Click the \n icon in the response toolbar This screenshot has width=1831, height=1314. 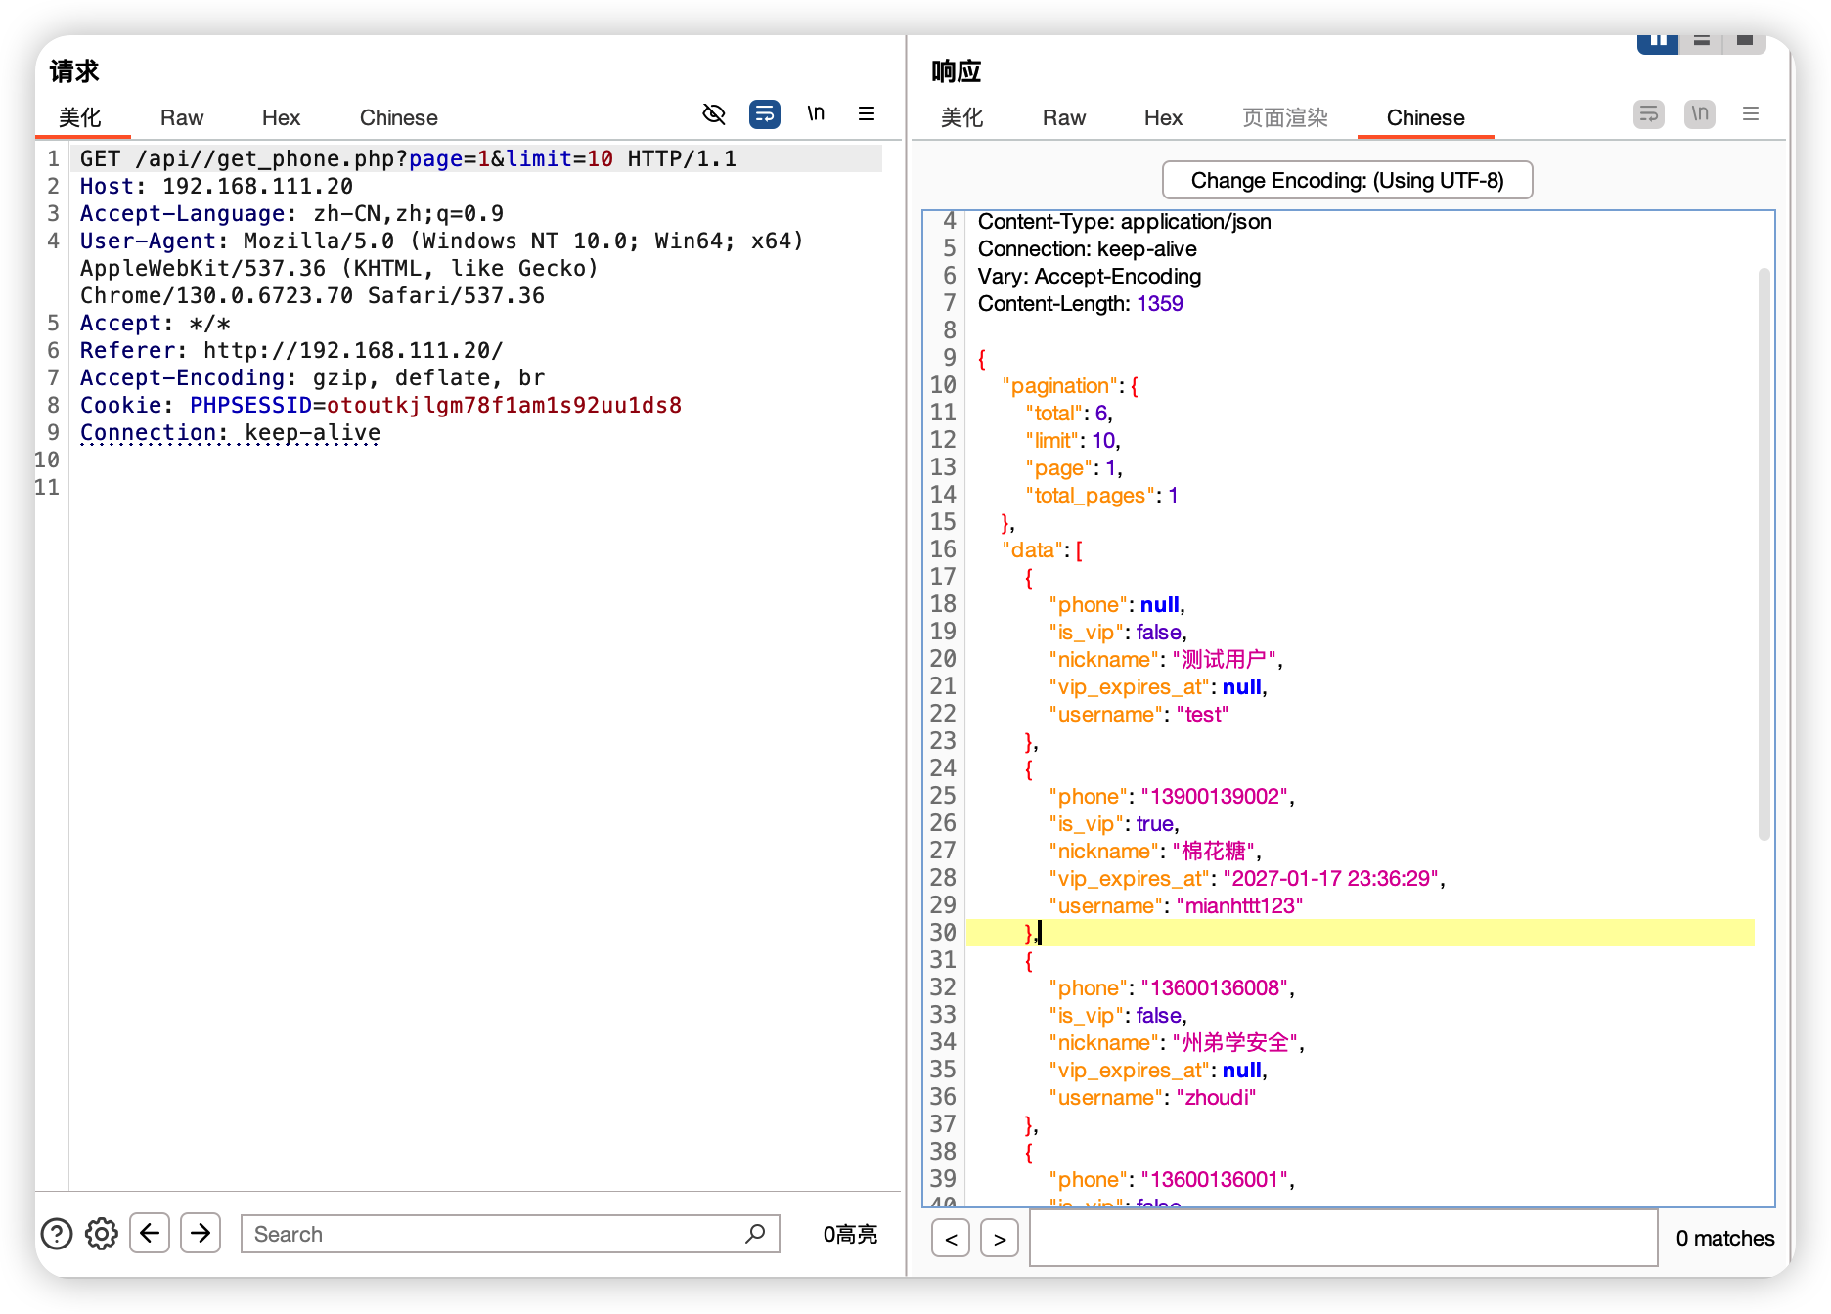1700,114
